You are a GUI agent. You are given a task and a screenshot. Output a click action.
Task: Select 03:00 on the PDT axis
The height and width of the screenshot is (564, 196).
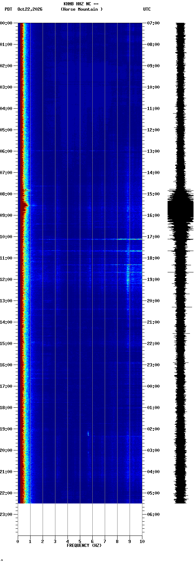[x=6, y=87]
